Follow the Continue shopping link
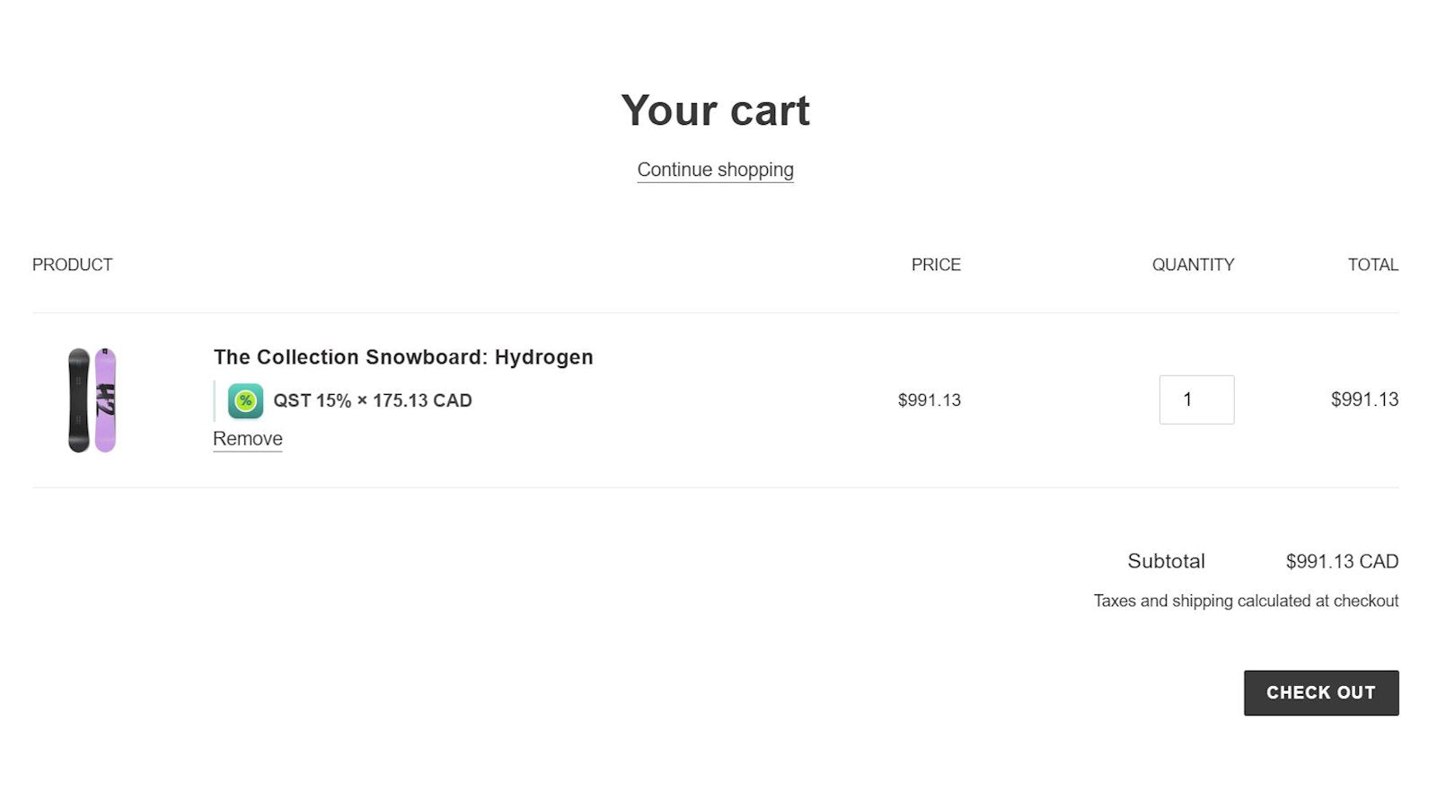Screen dimensions: 1437x808 point(716,170)
